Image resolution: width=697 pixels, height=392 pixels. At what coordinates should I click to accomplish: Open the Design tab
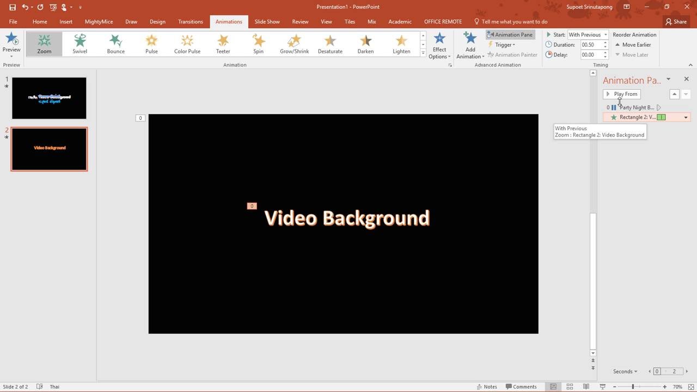click(157, 22)
